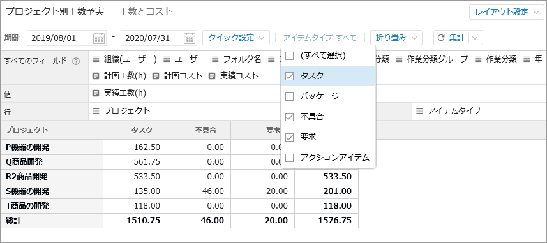This screenshot has width=547, height=243.
Task: Open the レイアウト設定 dropdown
Action: pos(507,12)
